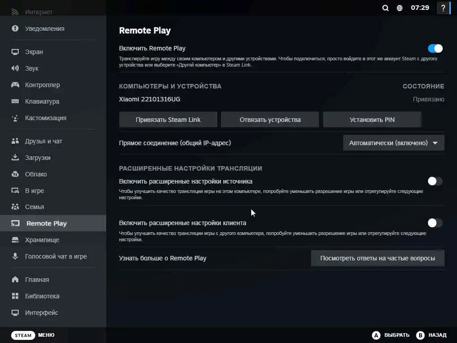The image size is (457, 343).
Task: Click the overlay icon beside В игре
Action: [x=15, y=191]
